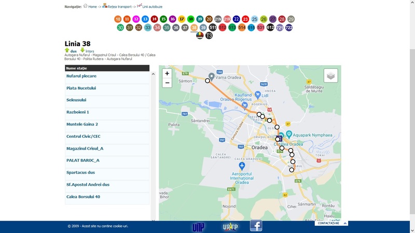Open Rețea transport breadcrumb link
The height and width of the screenshot is (233, 415).
tap(119, 7)
